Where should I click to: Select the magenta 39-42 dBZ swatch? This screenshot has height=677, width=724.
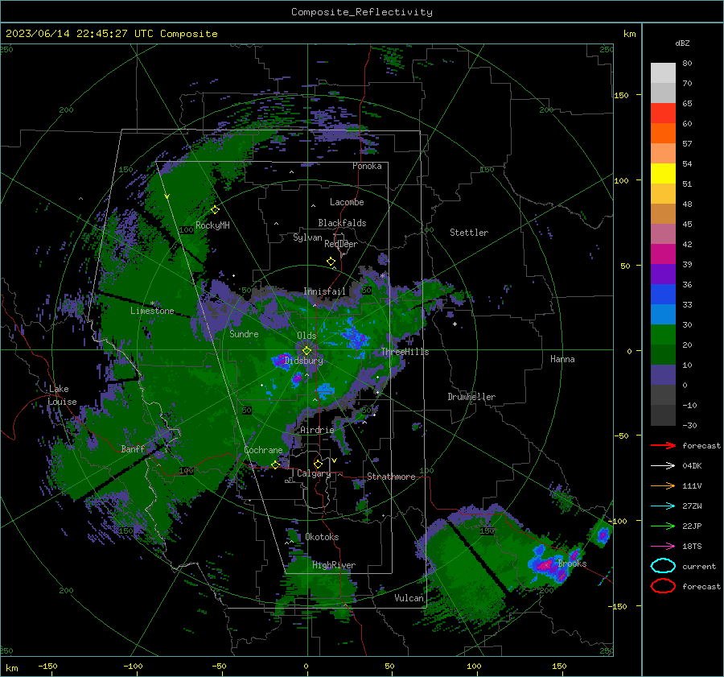[x=663, y=254]
